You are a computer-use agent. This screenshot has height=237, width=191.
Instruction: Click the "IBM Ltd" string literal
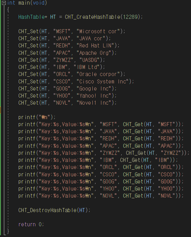pos(87,67)
